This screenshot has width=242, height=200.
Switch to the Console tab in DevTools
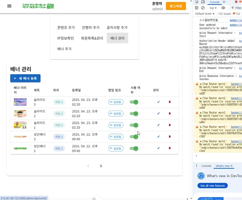215,2
